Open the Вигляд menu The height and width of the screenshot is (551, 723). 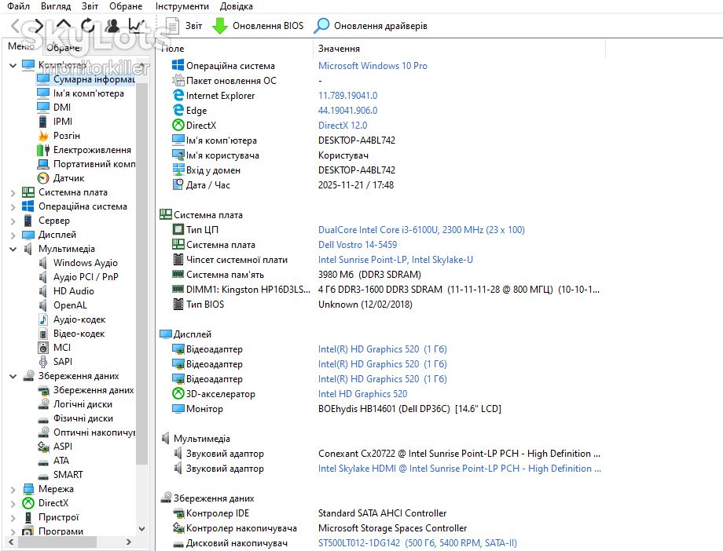[x=56, y=6]
